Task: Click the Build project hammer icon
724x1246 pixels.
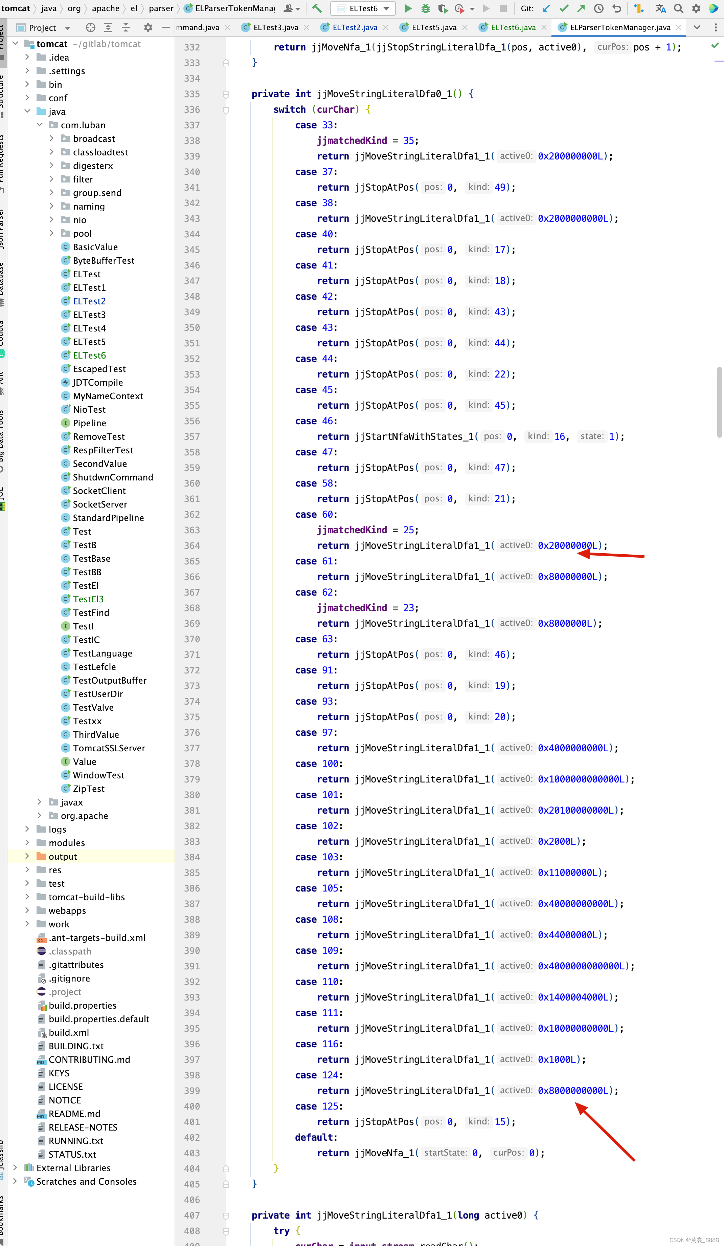Action: [317, 8]
